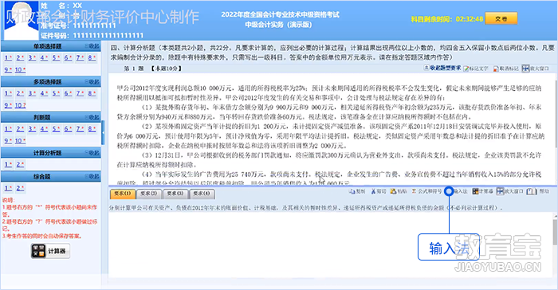Screen dimensions: 558x290
Task: Go to question 1 in 判断题
Action: click(8, 129)
